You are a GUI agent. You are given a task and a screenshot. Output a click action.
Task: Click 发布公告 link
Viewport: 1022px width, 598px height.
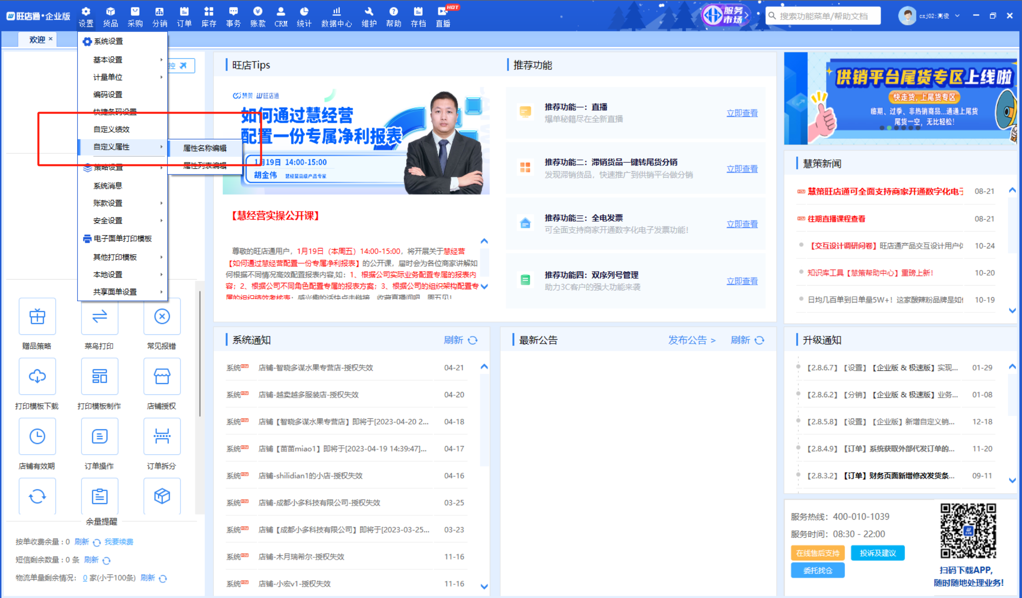[x=692, y=340]
